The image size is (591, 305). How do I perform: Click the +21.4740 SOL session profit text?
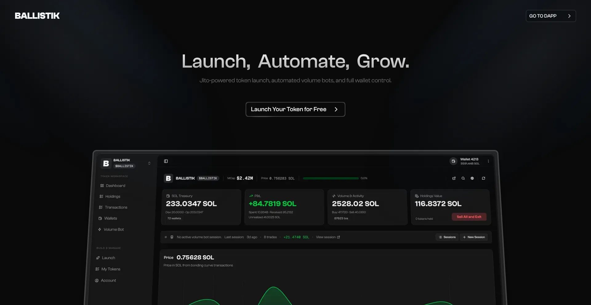click(x=296, y=237)
